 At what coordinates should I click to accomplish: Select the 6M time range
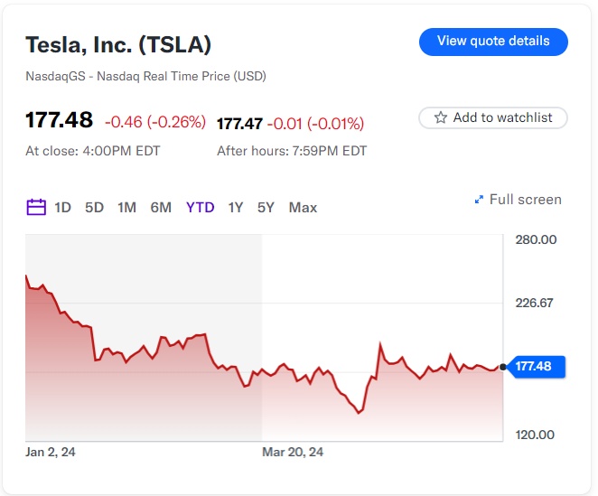pos(161,208)
